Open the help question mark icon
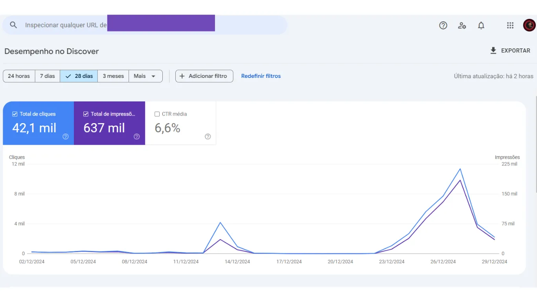 coord(443,26)
